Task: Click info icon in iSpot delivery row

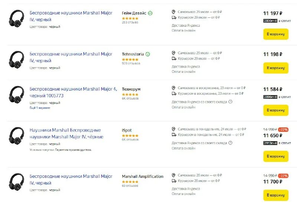Action: tap(230, 143)
